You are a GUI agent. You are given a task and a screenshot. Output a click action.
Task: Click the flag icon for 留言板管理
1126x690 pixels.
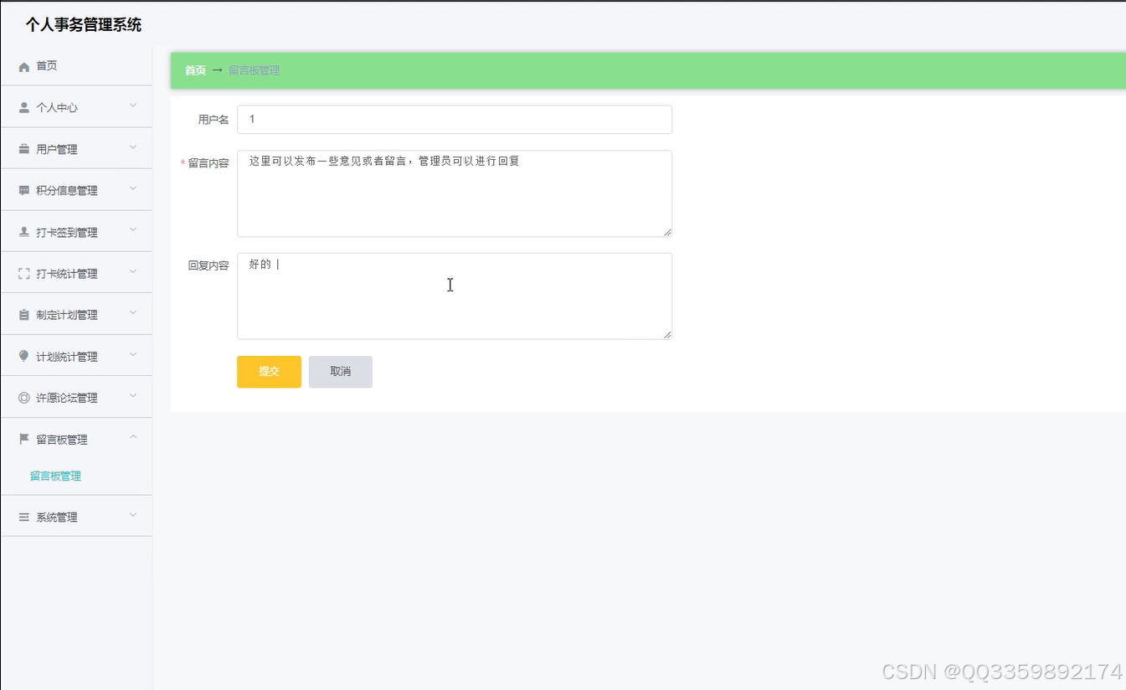click(24, 439)
